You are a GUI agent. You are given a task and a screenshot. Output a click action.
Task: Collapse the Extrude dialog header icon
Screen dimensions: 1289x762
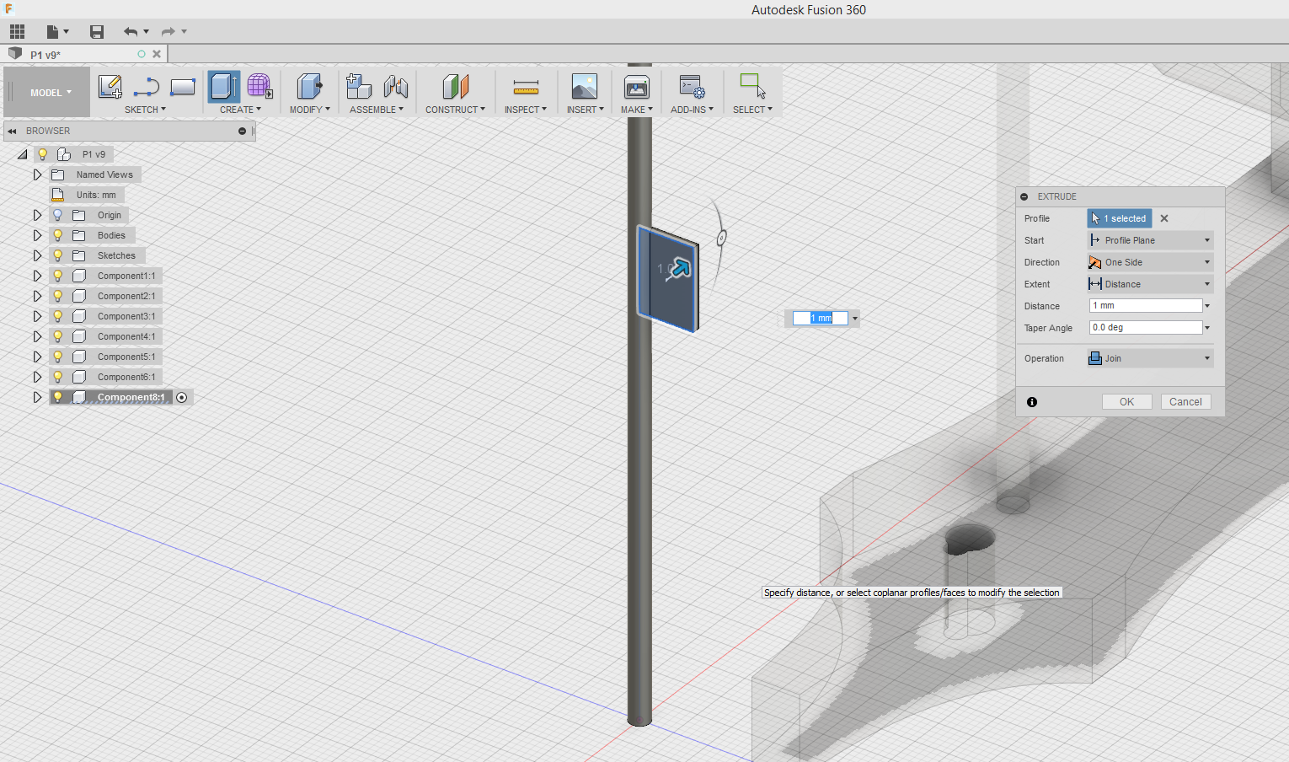(1024, 196)
